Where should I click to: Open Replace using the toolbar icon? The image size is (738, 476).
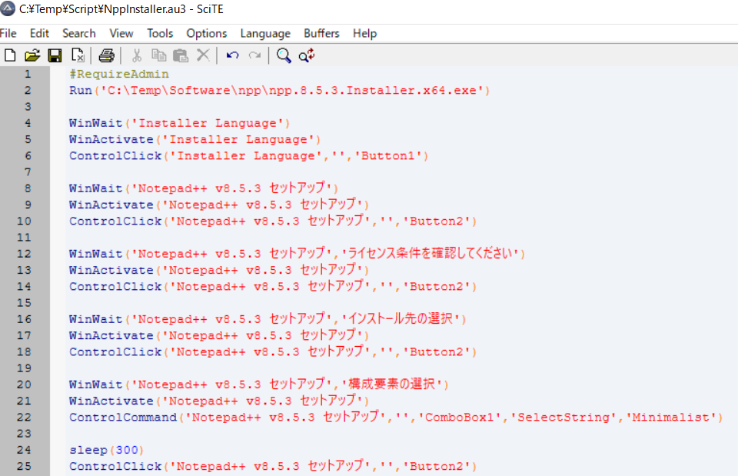[307, 55]
